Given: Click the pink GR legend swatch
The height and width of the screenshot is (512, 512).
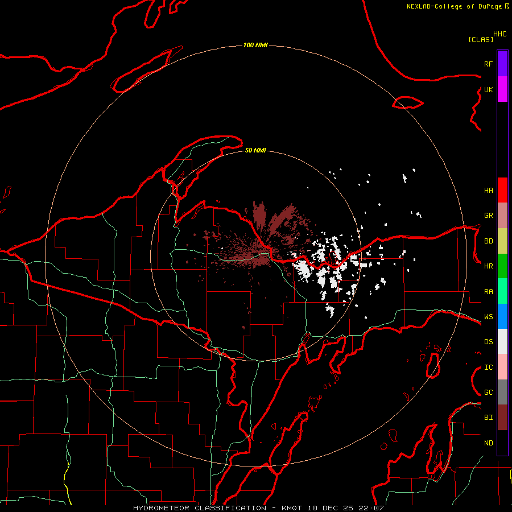Looking at the screenshot, I should tap(502, 216).
